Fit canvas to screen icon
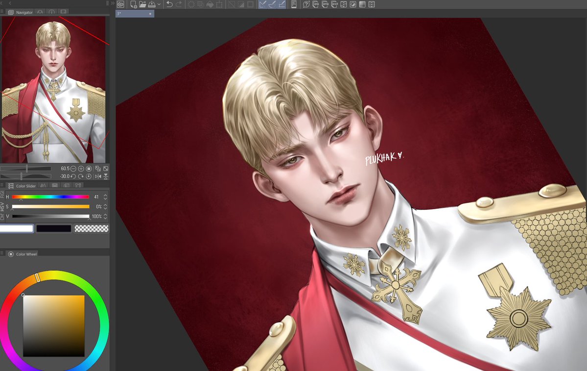This screenshot has width=587, height=371. (106, 169)
